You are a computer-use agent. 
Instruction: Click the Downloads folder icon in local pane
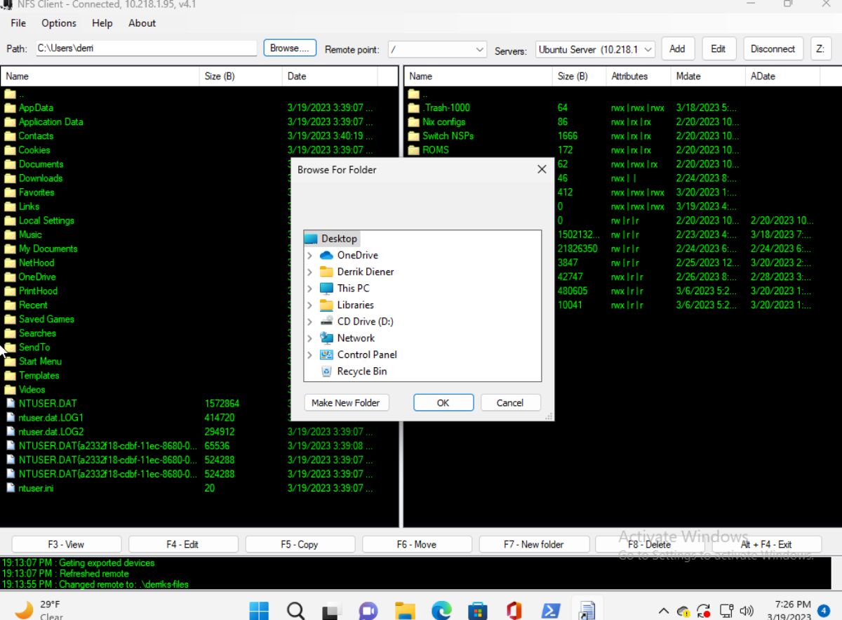tap(10, 178)
